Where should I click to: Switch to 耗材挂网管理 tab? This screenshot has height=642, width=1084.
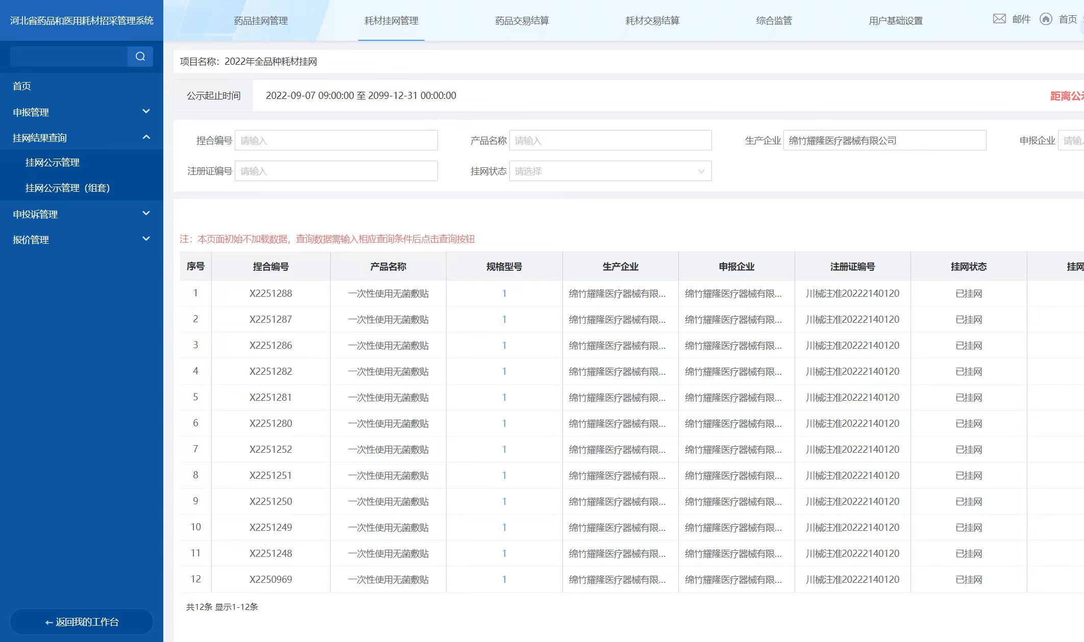click(391, 21)
